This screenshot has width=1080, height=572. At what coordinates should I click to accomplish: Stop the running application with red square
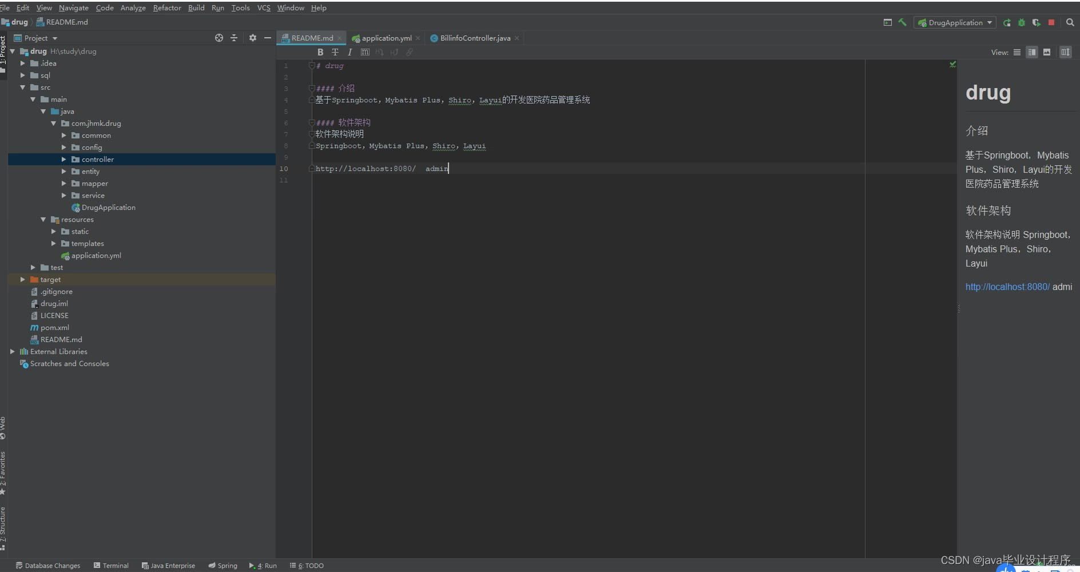[1052, 23]
